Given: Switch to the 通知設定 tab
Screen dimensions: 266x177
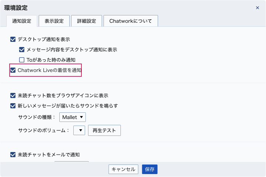Looking at the screenshot, I should 22,21.
